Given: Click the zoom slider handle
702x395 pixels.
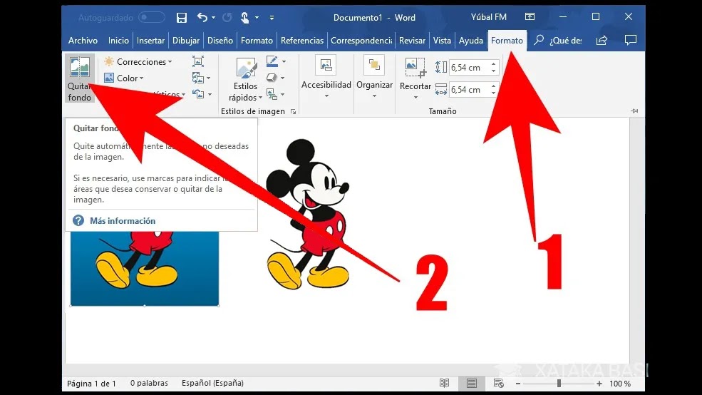Looking at the screenshot, I should pos(559,384).
